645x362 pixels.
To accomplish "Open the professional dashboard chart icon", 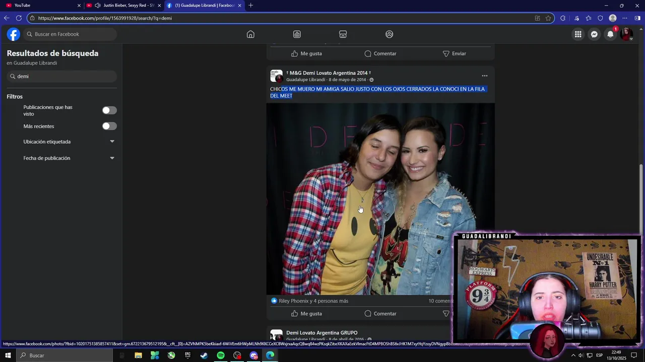I will pyautogui.click(x=297, y=34).
